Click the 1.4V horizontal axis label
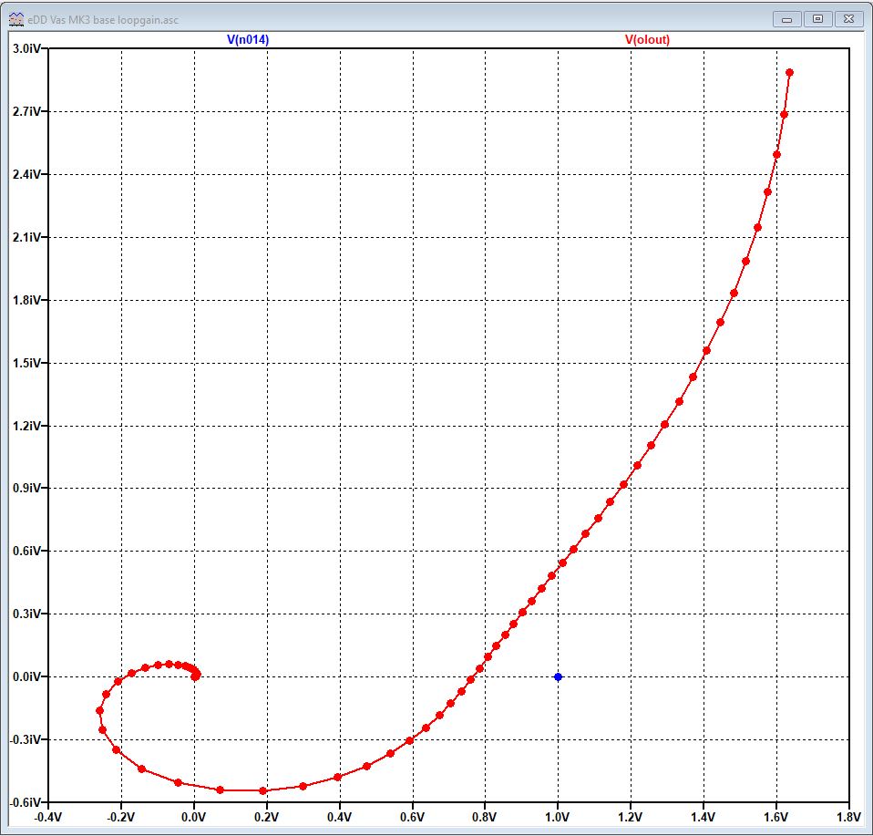 (x=704, y=817)
